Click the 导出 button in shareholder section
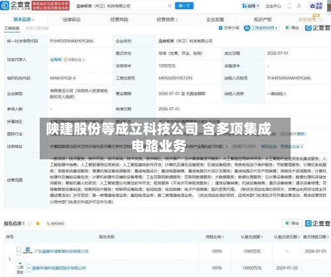Screen dimensions: 331x277 tap(292, 223)
